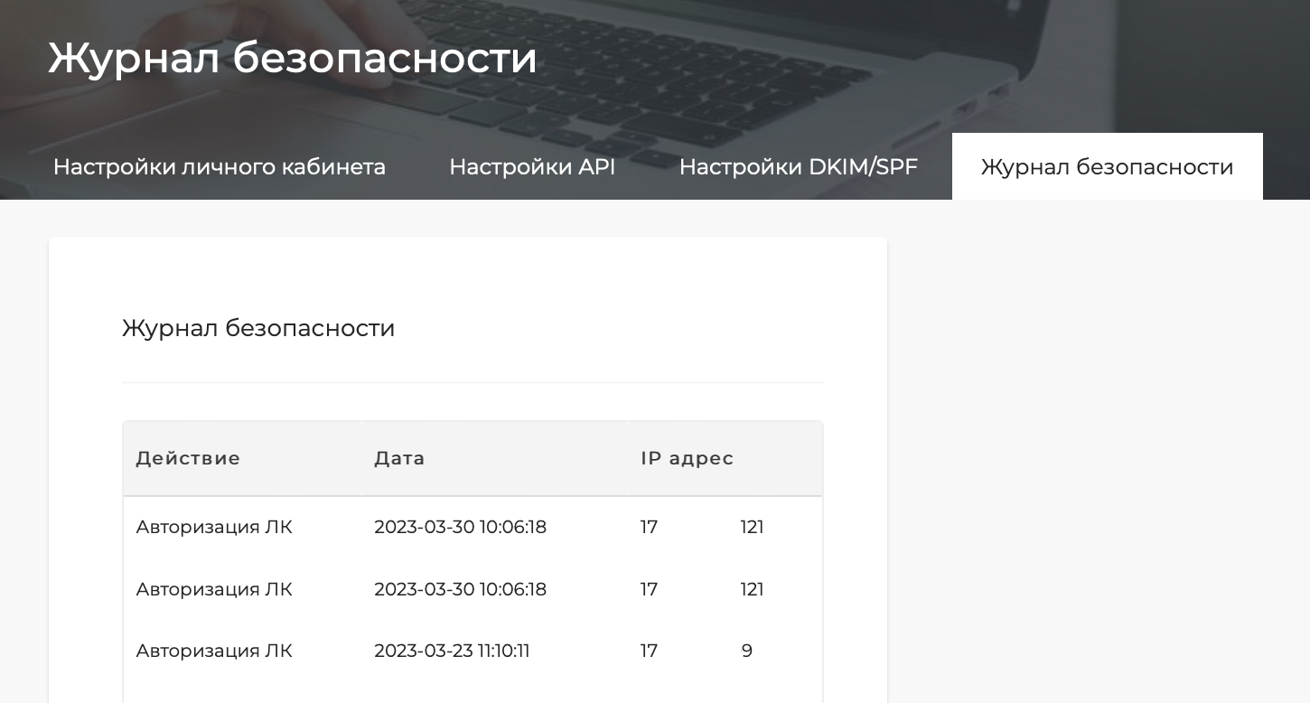The height and width of the screenshot is (703, 1310).
Task: Click the IP ending 121 in the second row
Action: [x=752, y=589]
